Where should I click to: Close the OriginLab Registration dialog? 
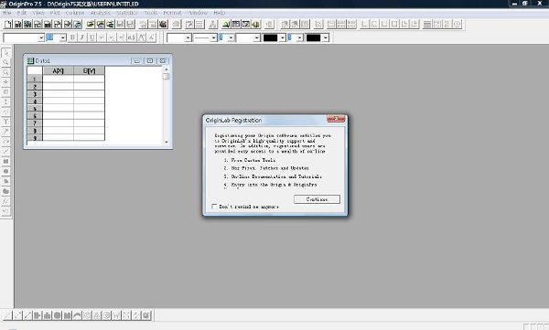pos(336,119)
